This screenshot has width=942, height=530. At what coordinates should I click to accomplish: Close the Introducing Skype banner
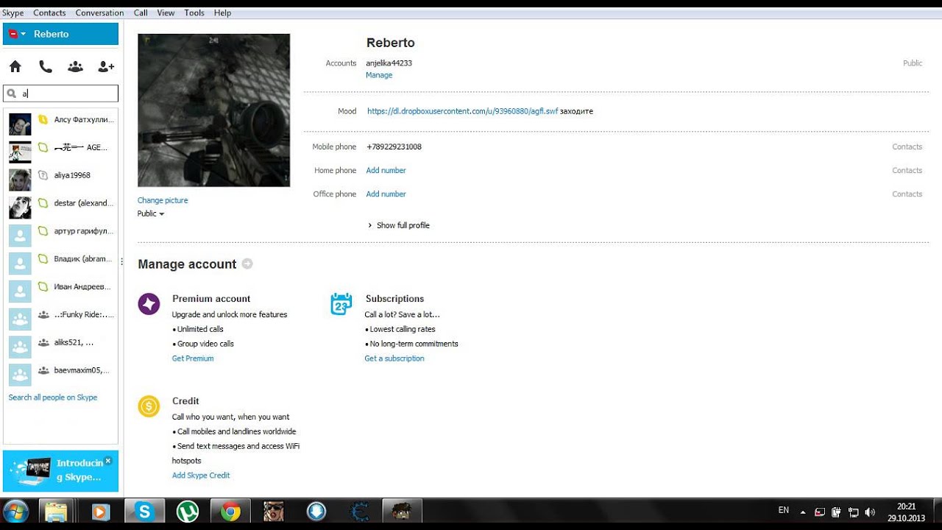tap(108, 461)
